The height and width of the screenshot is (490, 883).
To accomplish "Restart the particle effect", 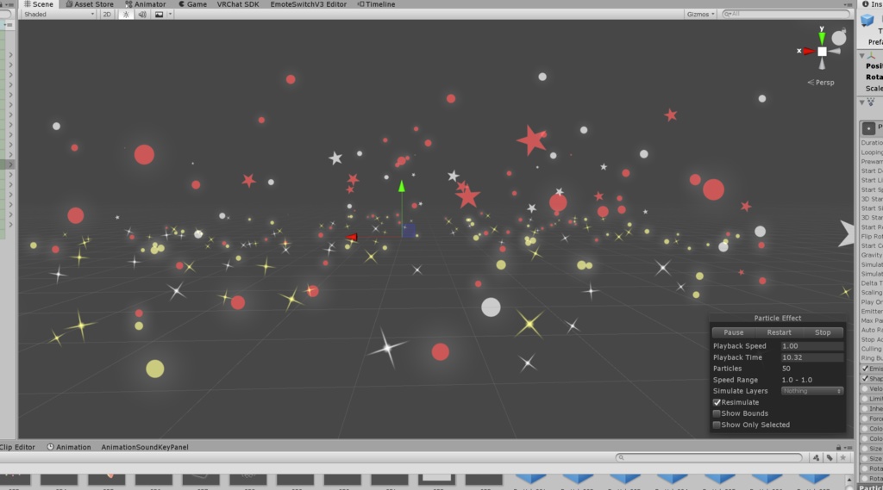I will [x=779, y=332].
